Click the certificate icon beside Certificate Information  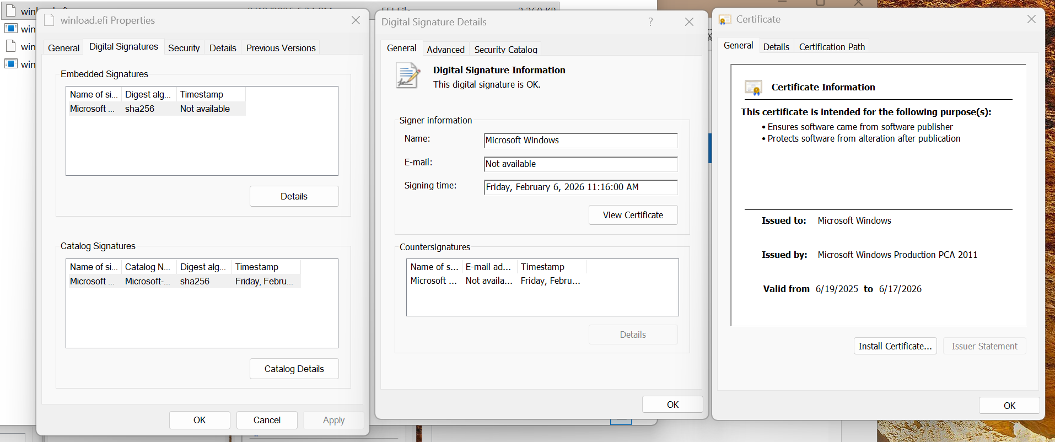pos(753,87)
